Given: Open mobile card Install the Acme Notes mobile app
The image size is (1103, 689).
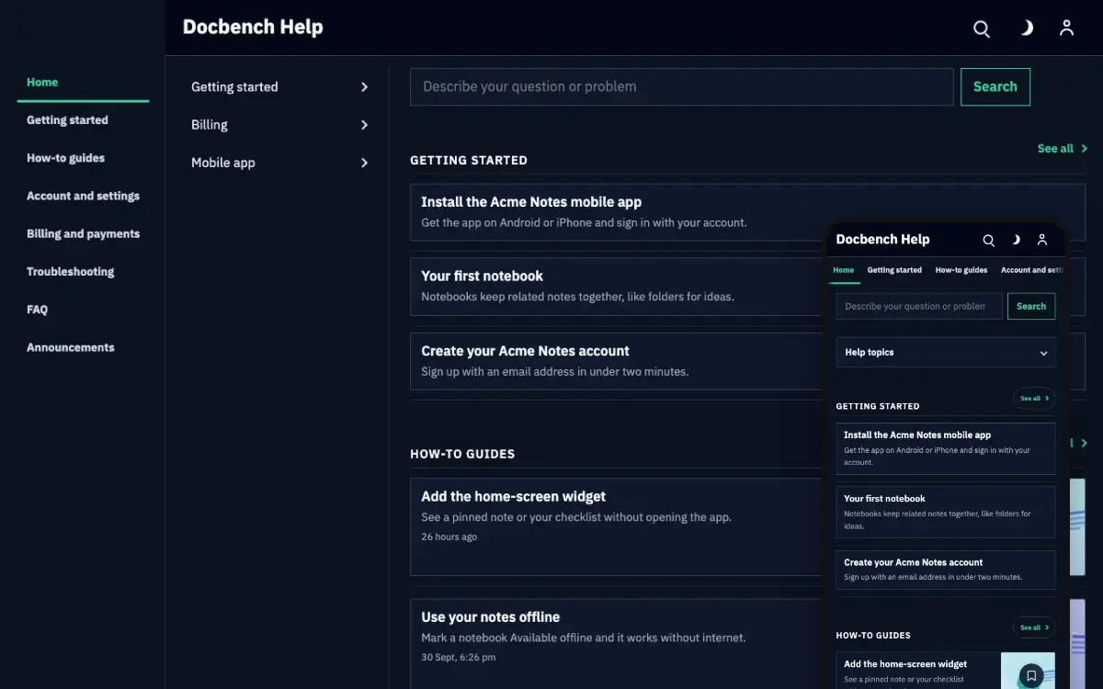Looking at the screenshot, I should [x=946, y=449].
